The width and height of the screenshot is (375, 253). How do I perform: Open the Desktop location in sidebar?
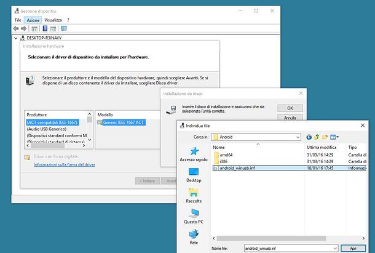(x=194, y=174)
